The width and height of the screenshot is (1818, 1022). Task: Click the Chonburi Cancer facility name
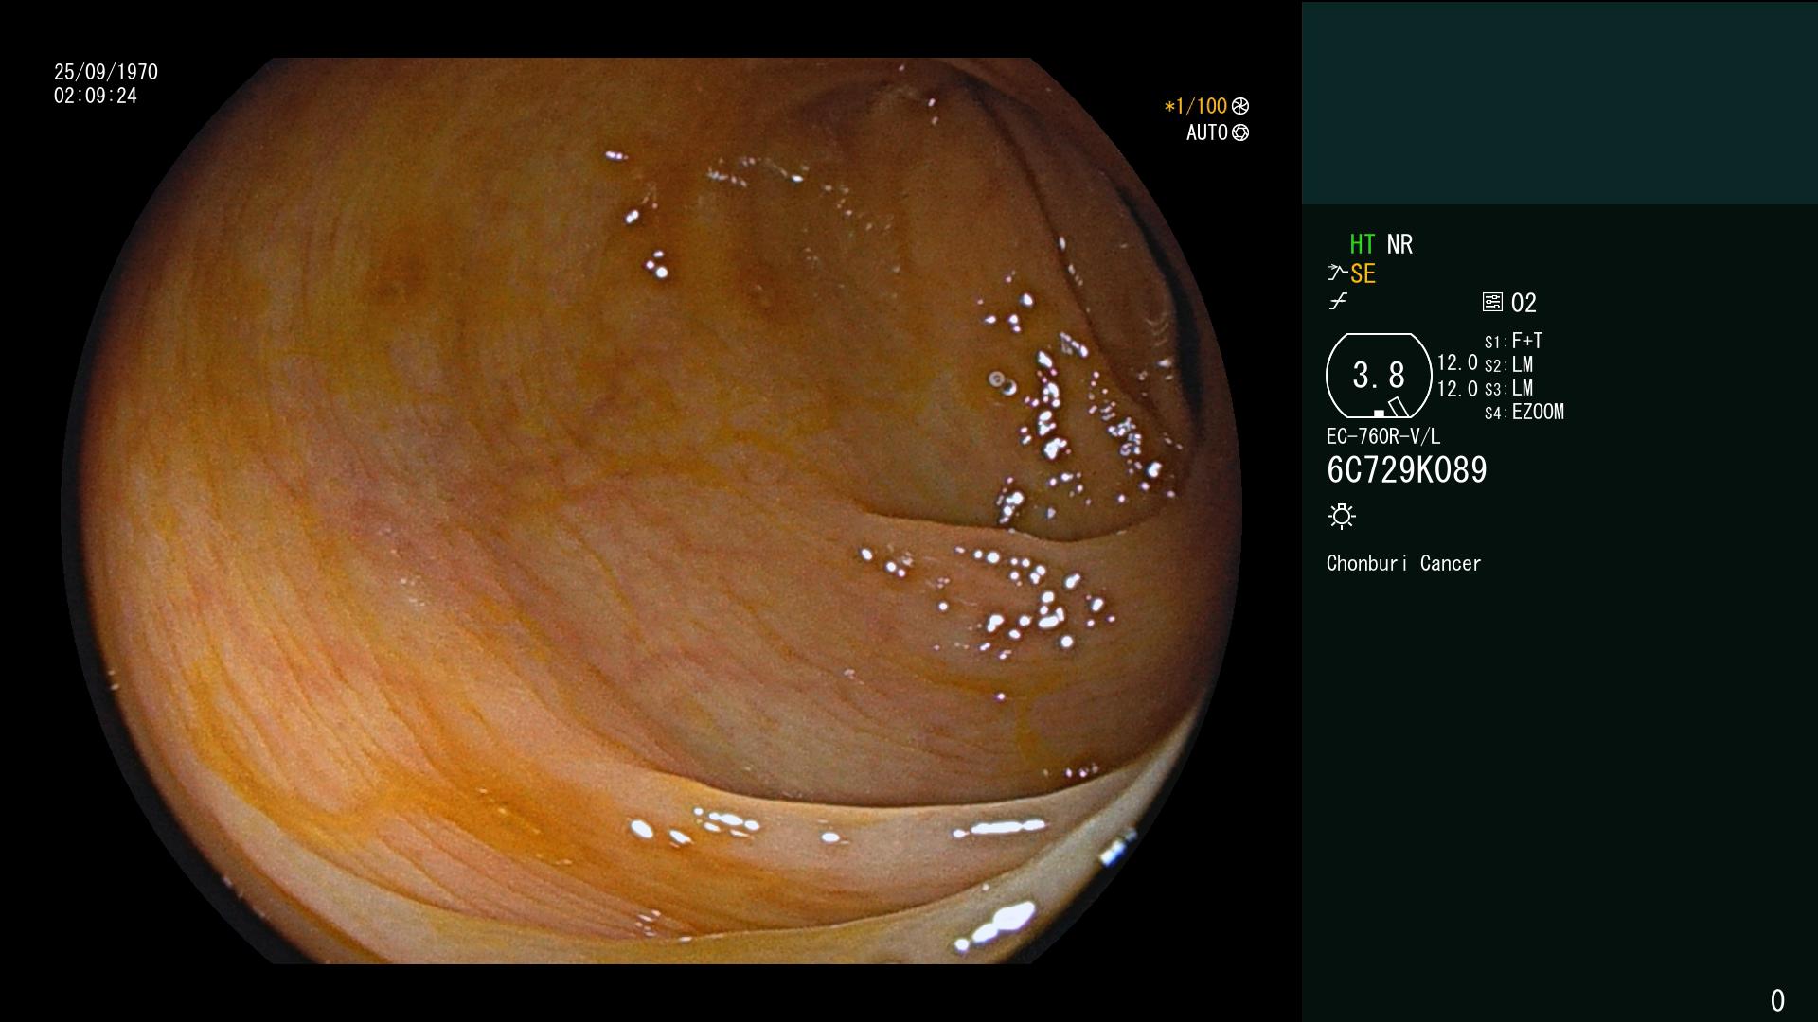pos(1404,563)
